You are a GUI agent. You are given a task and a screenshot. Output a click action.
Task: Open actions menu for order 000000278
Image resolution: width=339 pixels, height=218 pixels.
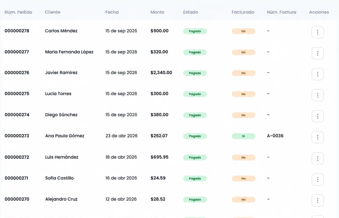318,32
